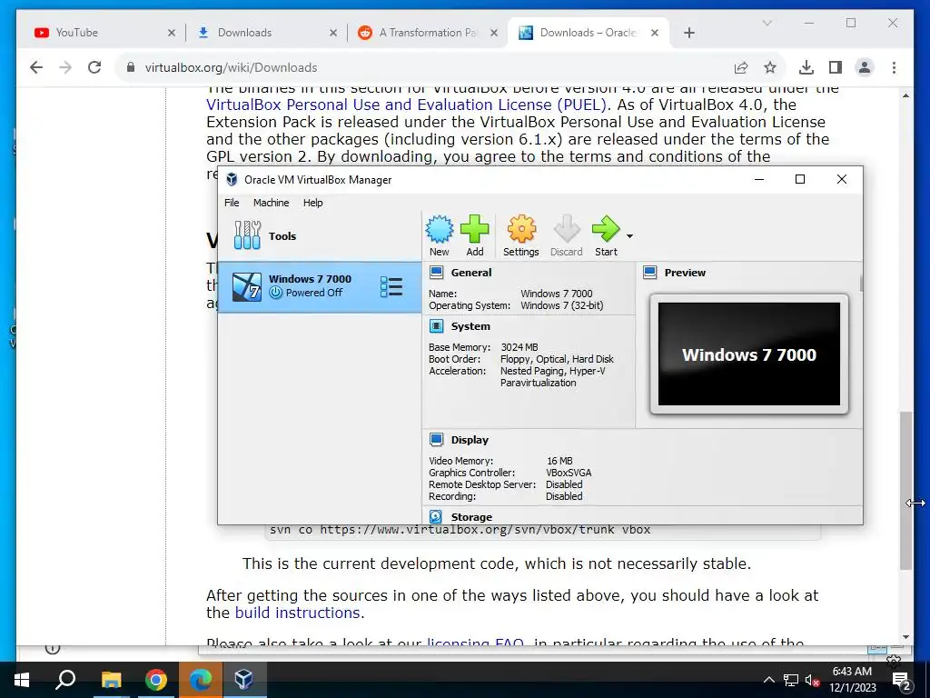This screenshot has width=930, height=698.
Task: Click the Operating System value Windows 7 (32-bit)
Action: pos(561,305)
